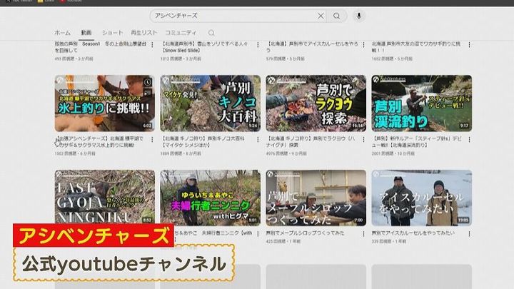Viewport: 514px width, 289px height.
Task: Open the ショート tab
Action: [112, 33]
